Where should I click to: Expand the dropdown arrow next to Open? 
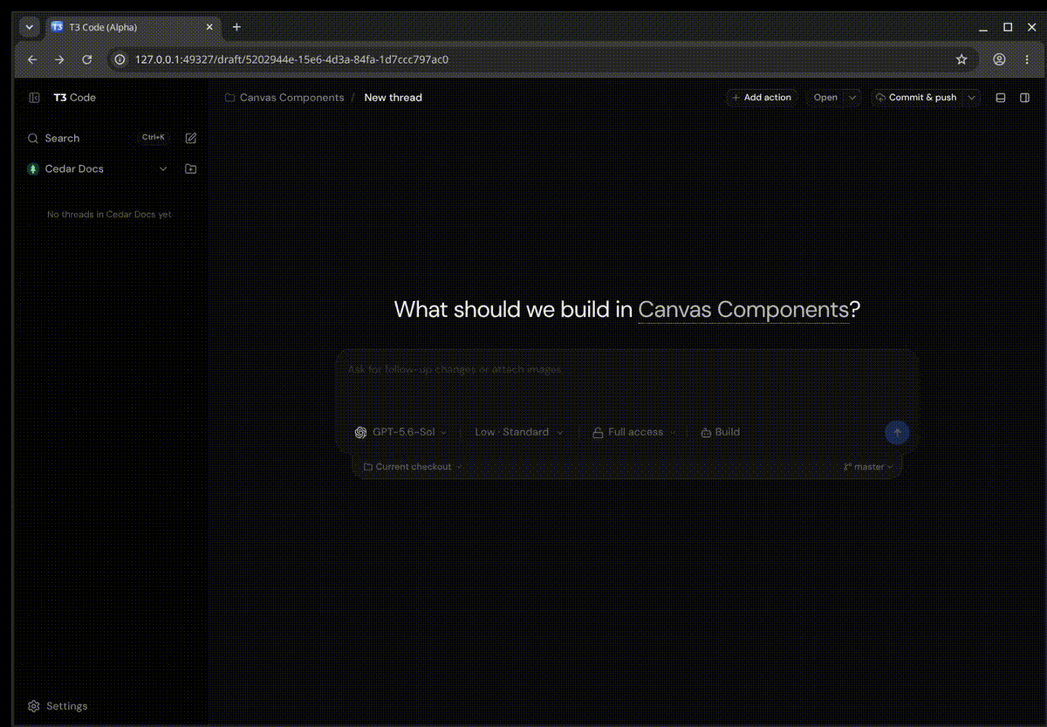click(x=853, y=98)
